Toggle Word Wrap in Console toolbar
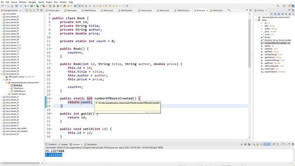This screenshot has height=166, width=295. (x=261, y=144)
